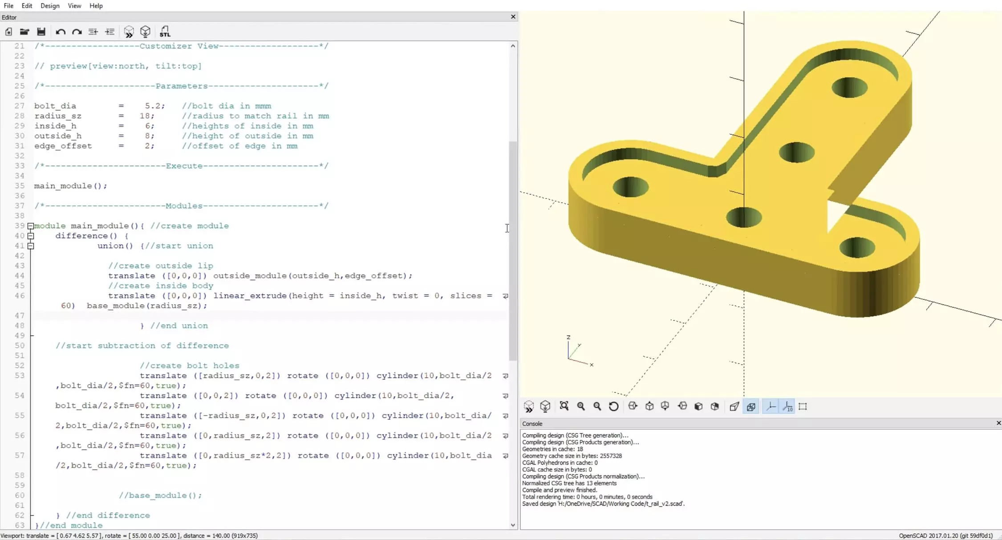Undo the last edit in the editor toolbar
Image resolution: width=1002 pixels, height=540 pixels.
click(61, 32)
